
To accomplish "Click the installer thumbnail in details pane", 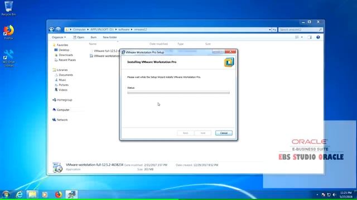I will pos(57,167).
